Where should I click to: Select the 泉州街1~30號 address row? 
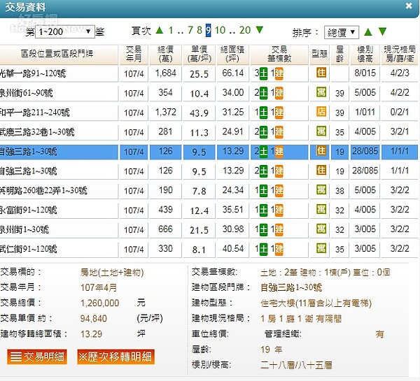pos(59,230)
